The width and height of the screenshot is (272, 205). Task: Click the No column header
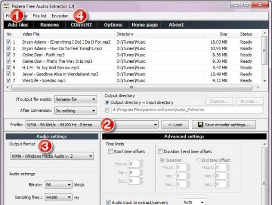12,34
